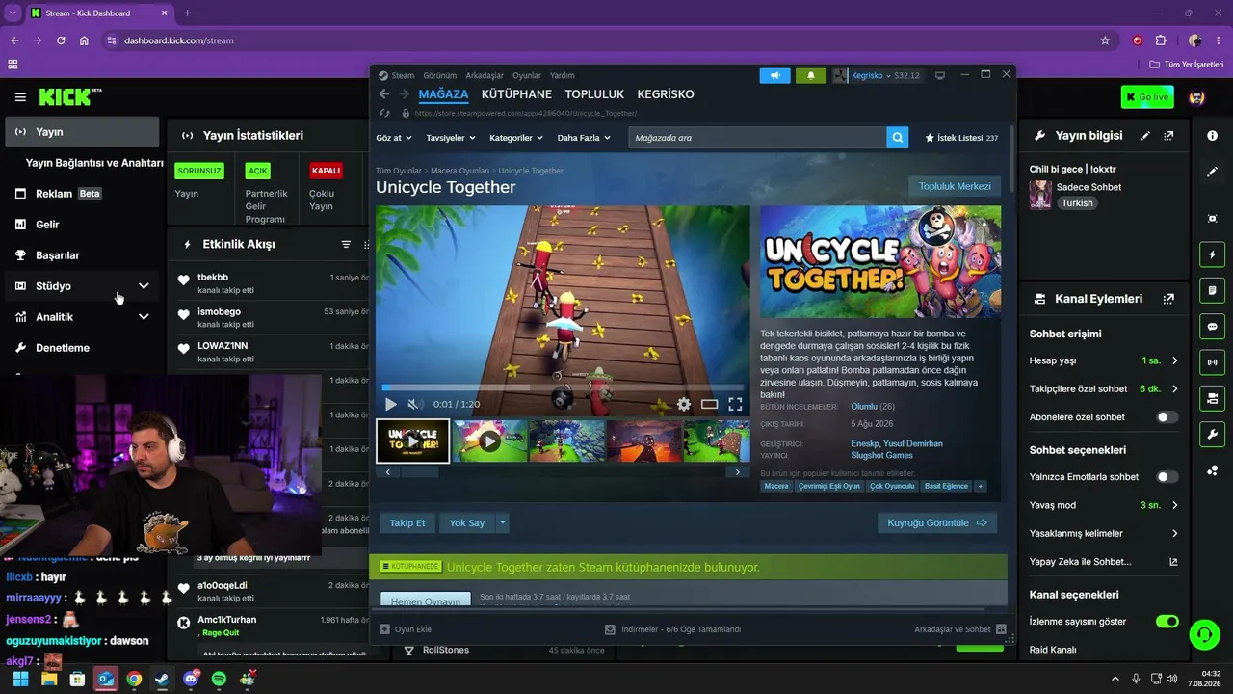Open the Daha Fazla dropdown
The image size is (1233, 694).
click(584, 138)
